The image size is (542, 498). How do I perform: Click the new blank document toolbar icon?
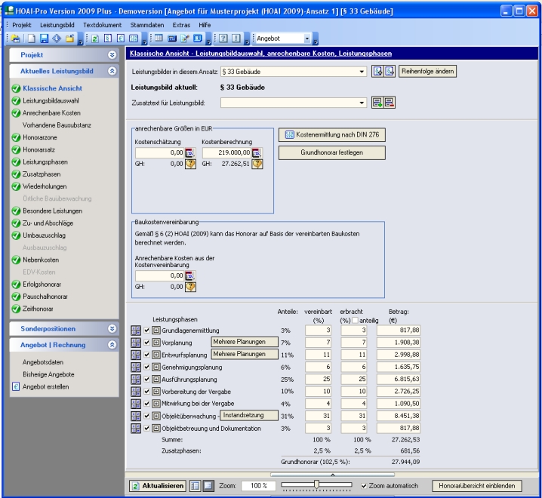point(32,38)
